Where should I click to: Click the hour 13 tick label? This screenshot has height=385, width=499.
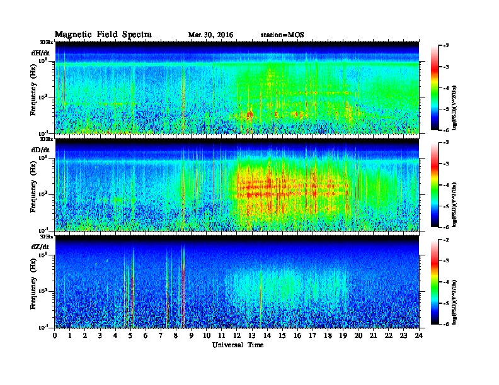[252, 336]
